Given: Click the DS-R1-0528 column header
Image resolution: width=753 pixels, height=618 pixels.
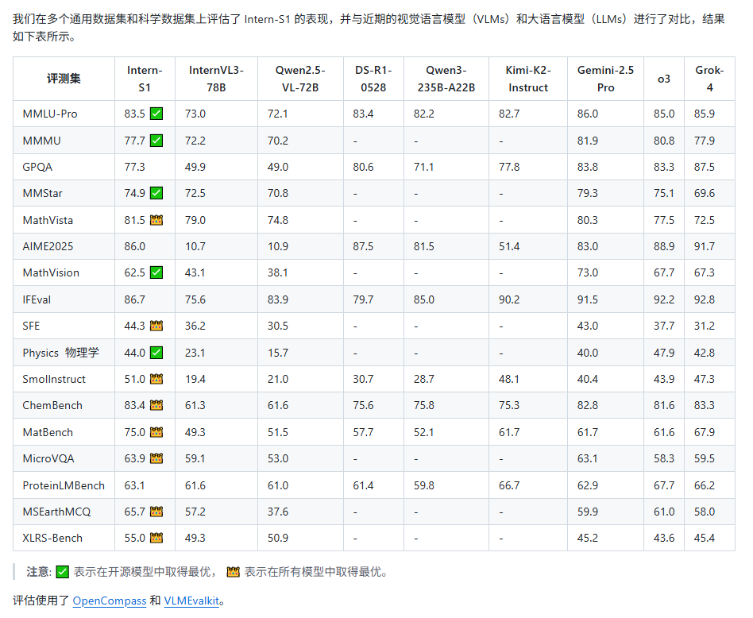Looking at the screenshot, I should tap(373, 79).
